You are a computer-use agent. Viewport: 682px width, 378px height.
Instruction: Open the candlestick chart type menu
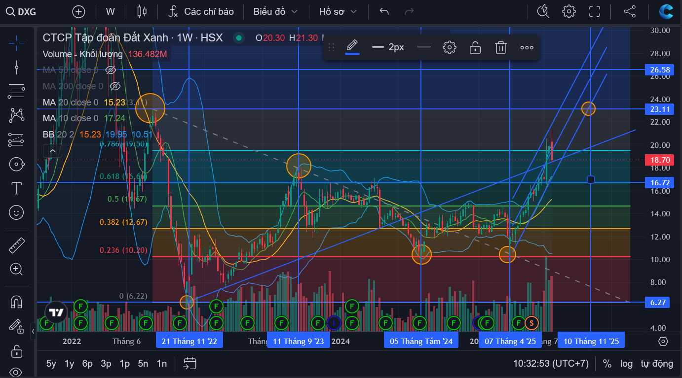(x=142, y=12)
